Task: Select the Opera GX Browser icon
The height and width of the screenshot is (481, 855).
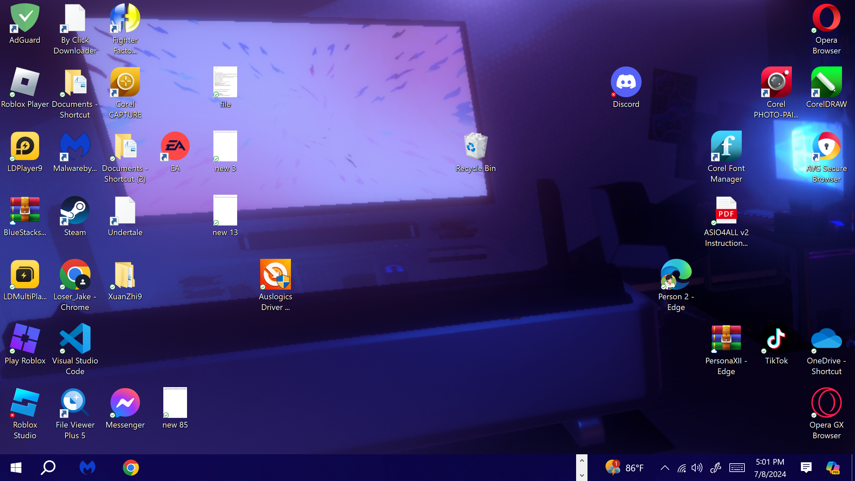Action: [x=826, y=403]
